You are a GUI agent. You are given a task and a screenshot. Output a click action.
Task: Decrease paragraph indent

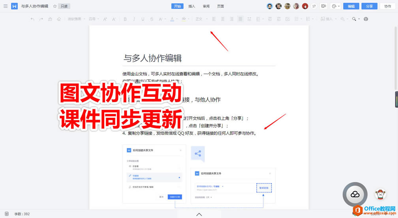click(270, 19)
